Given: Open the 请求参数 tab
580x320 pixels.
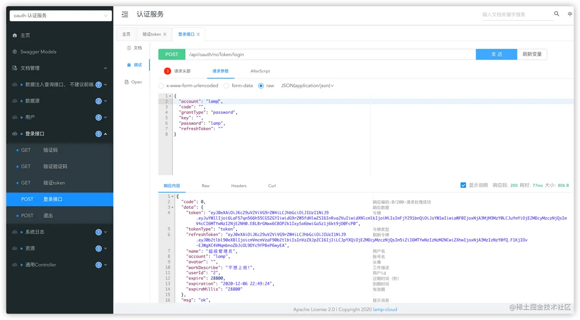Looking at the screenshot, I should click(221, 71).
